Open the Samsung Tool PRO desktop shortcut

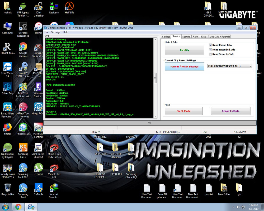23,171
